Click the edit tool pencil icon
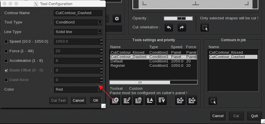 pos(126,100)
